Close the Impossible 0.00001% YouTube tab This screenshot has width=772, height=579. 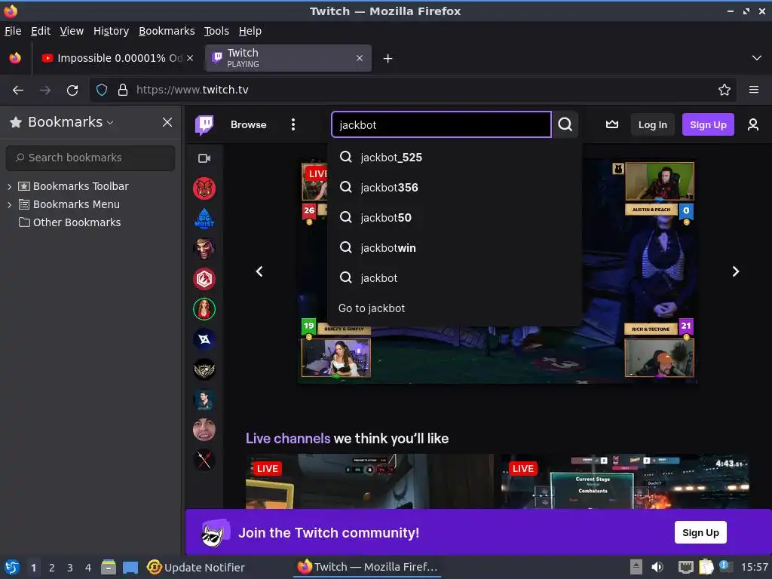click(189, 58)
